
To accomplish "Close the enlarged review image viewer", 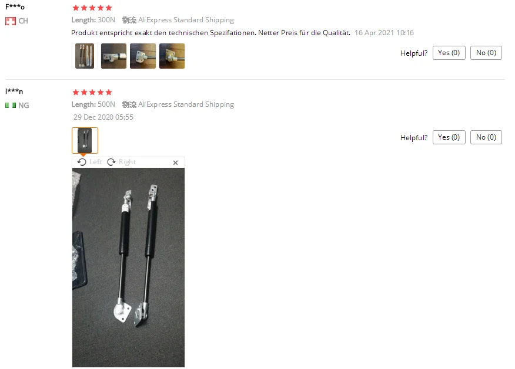I will 175,163.
